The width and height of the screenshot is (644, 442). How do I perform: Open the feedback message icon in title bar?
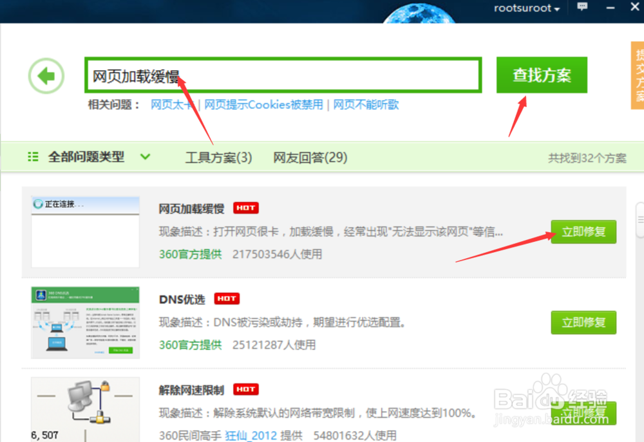pyautogui.click(x=582, y=7)
